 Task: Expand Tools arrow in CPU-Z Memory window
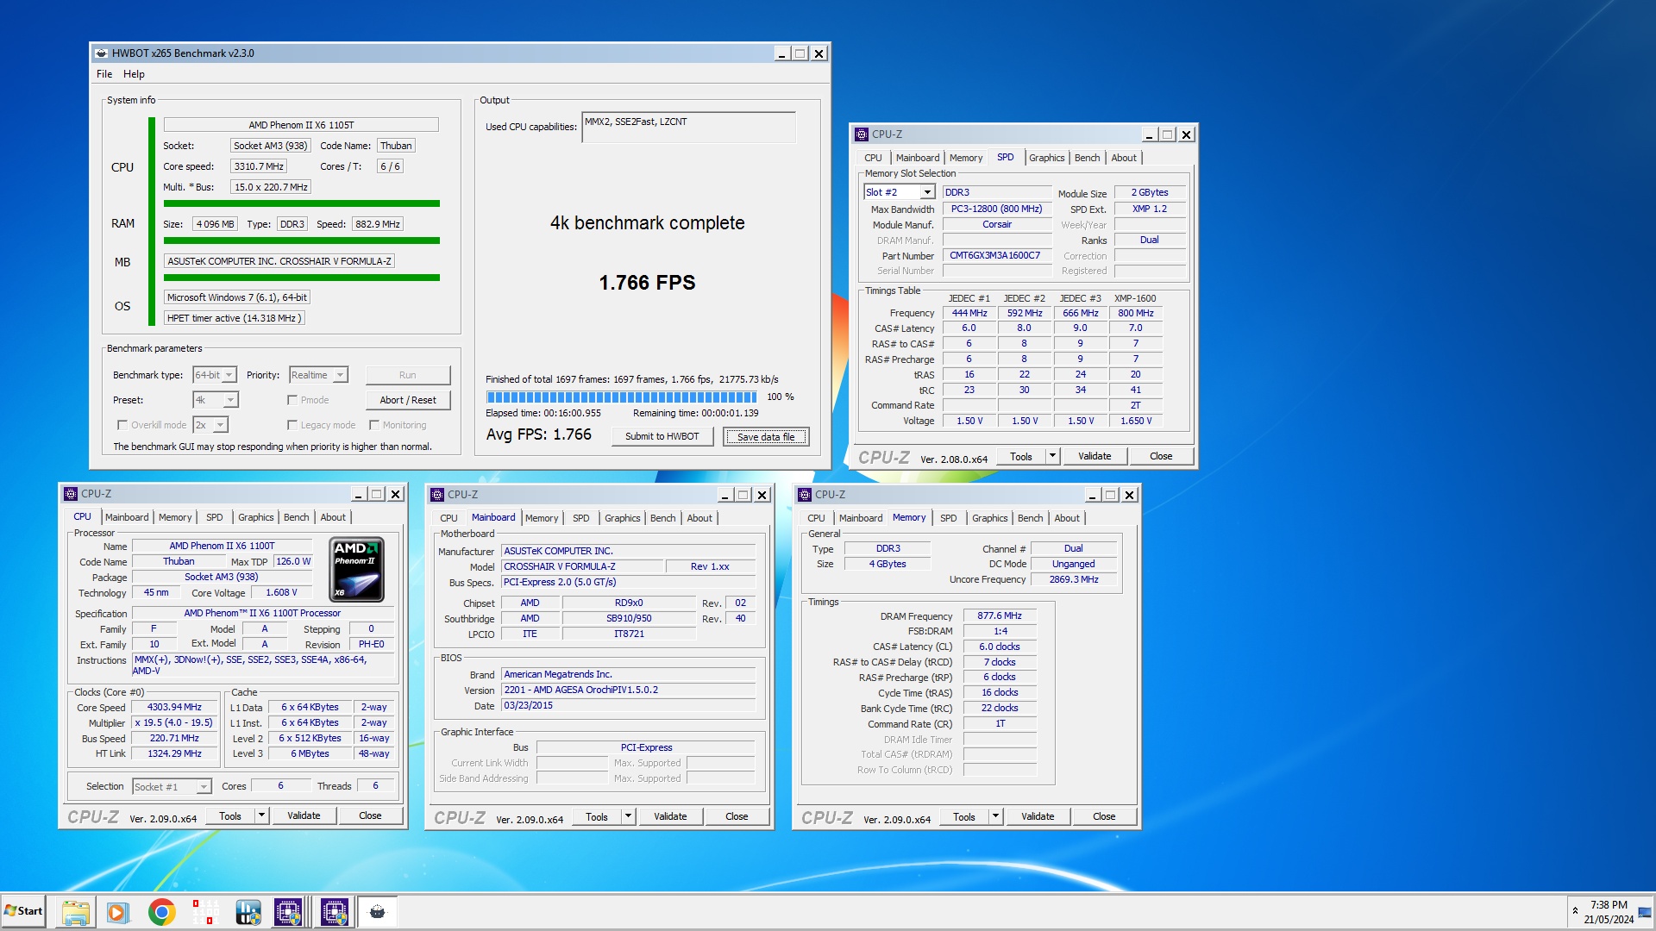[x=995, y=816]
